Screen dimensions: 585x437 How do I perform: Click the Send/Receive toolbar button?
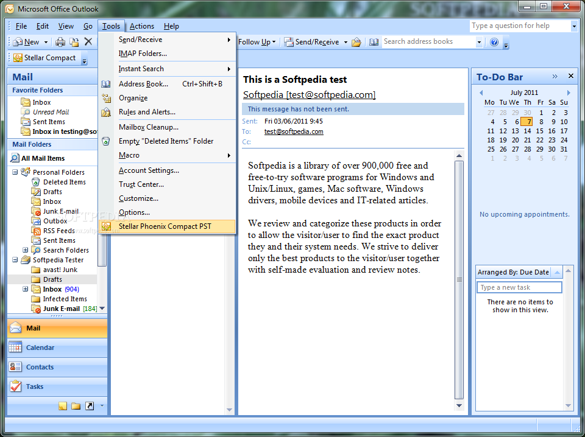(x=312, y=42)
